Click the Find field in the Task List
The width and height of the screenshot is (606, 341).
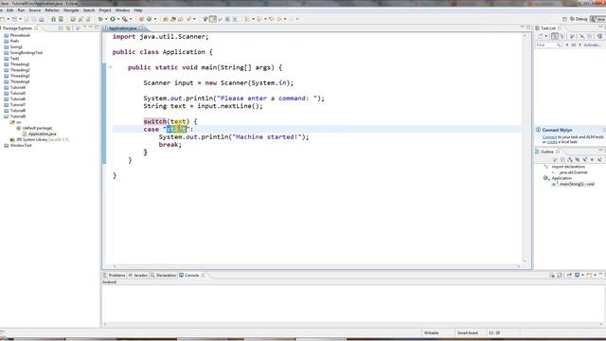click(x=548, y=45)
